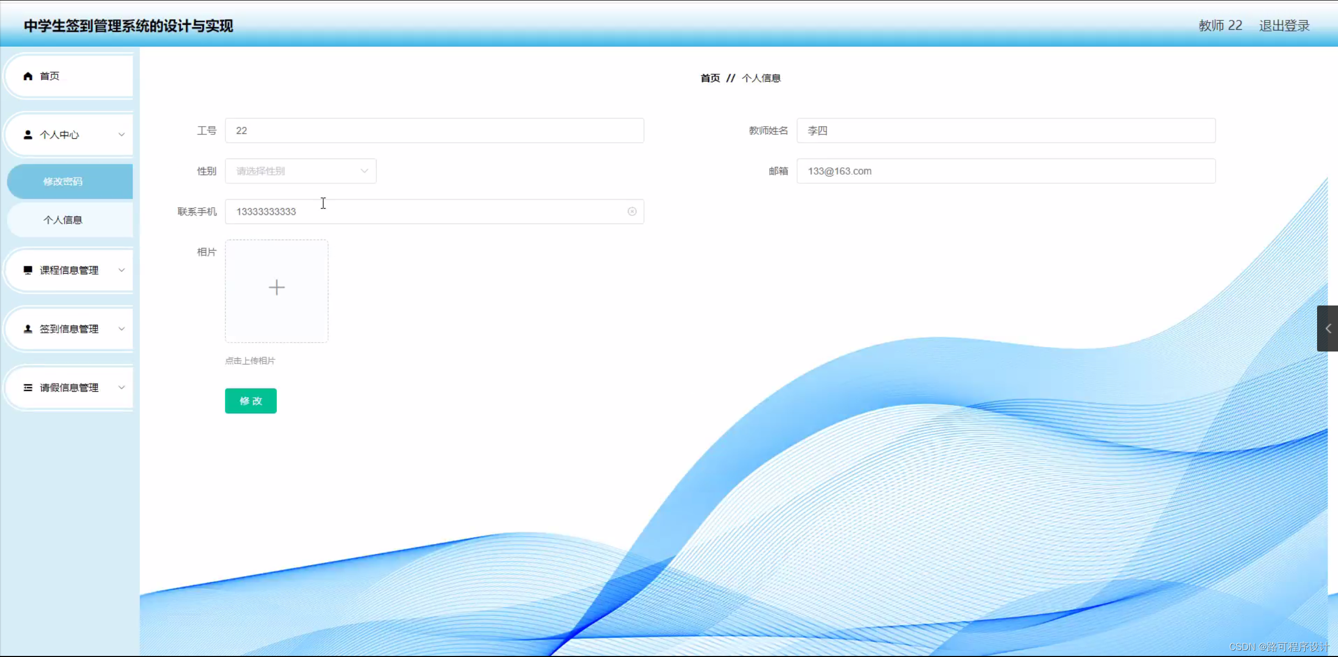This screenshot has height=657, width=1338.
Task: Open the 性别 dropdown selector
Action: (301, 171)
